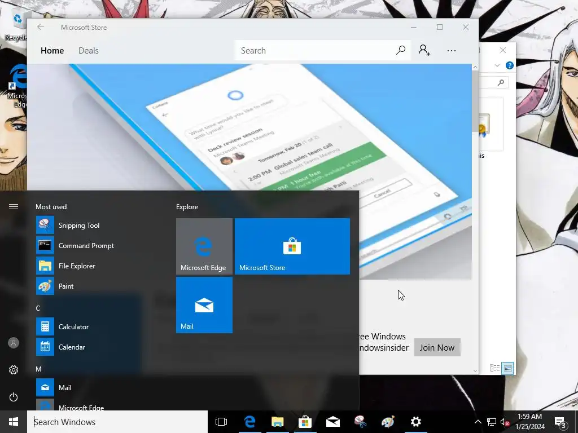Click the search icon in the background window
Screen dimensions: 578x433
click(x=501, y=82)
